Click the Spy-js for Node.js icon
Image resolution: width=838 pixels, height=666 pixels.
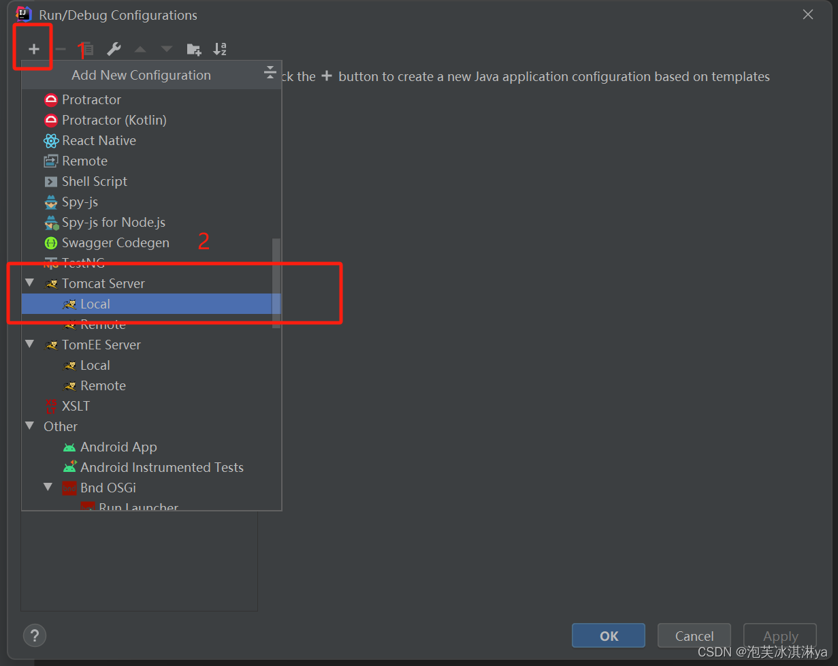52,223
